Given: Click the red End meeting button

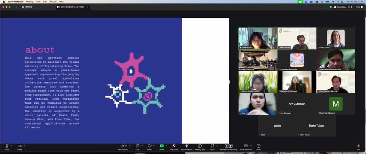Looking at the screenshot, I should click(x=358, y=146).
